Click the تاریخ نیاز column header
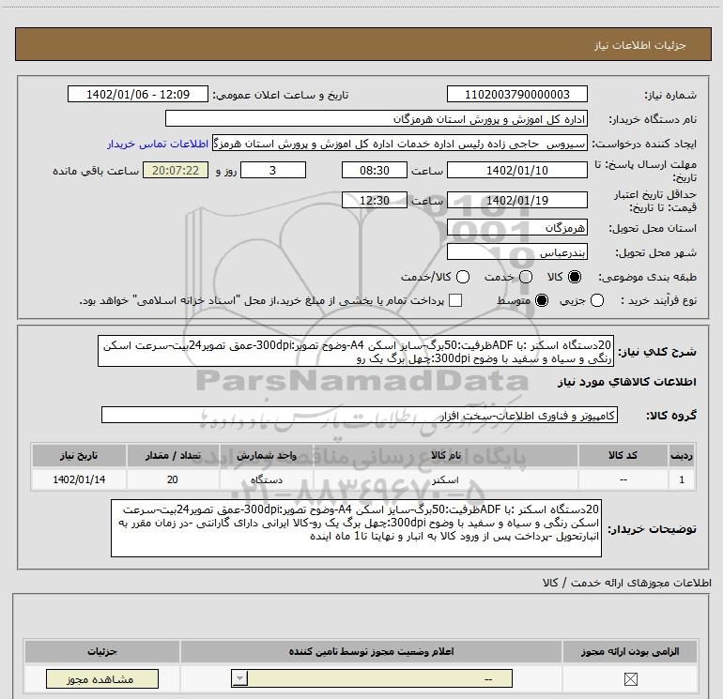 point(79,455)
